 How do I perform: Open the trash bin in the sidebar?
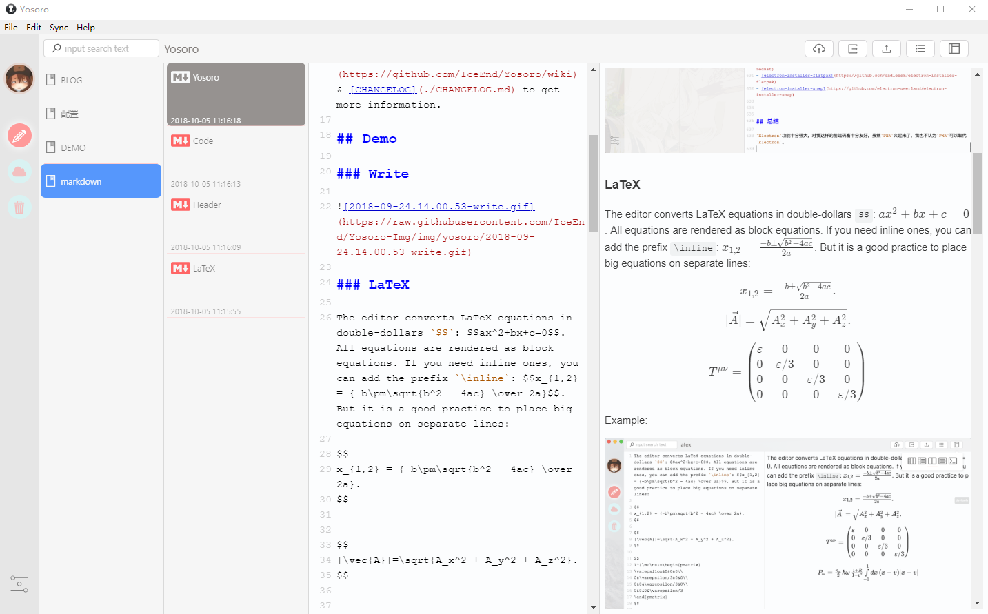pos(19,206)
